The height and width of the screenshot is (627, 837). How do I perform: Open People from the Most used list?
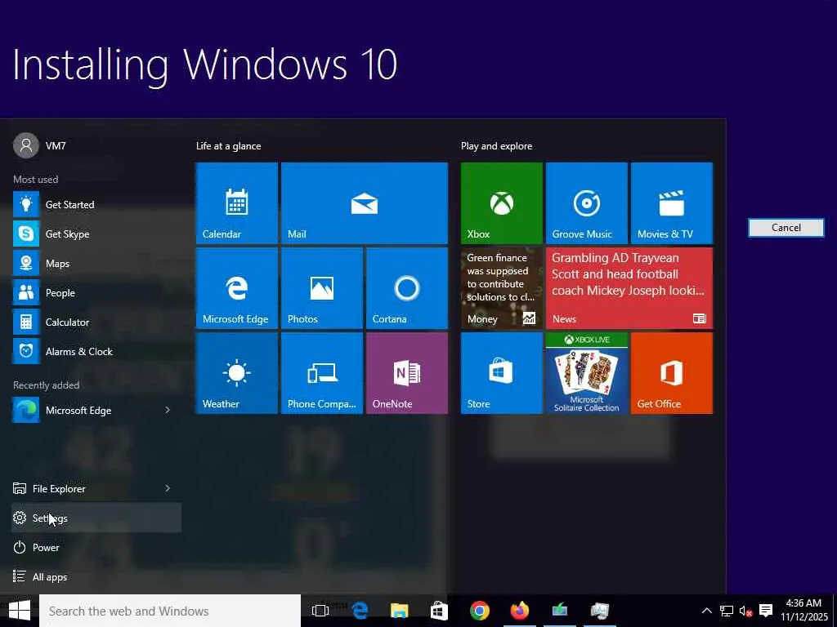pyautogui.click(x=96, y=293)
